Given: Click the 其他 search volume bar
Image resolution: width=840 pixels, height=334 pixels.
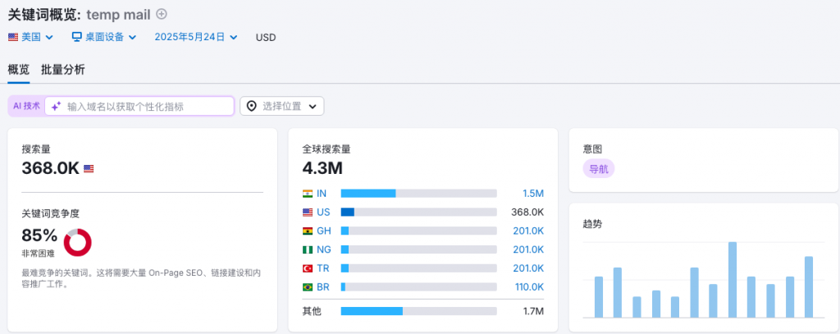Looking at the screenshot, I should (419, 311).
